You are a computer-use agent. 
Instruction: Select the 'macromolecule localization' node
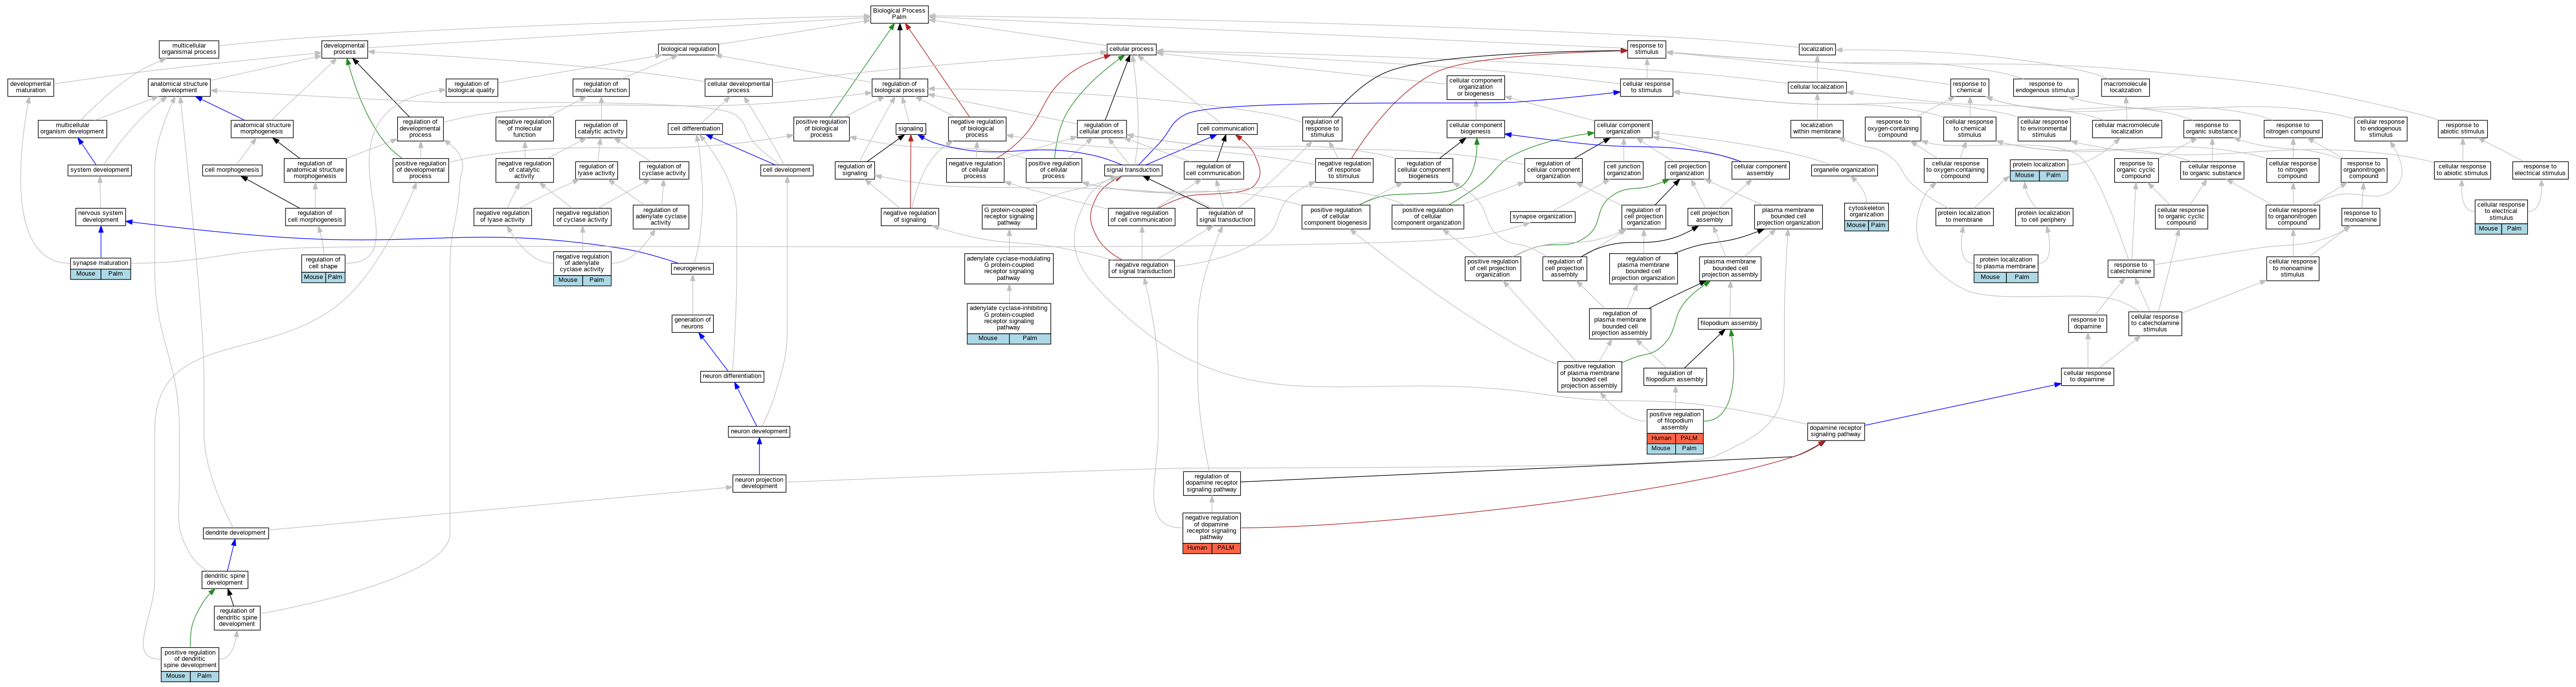(2125, 88)
